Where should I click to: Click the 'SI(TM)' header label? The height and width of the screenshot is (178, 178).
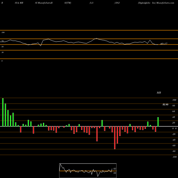68,3
